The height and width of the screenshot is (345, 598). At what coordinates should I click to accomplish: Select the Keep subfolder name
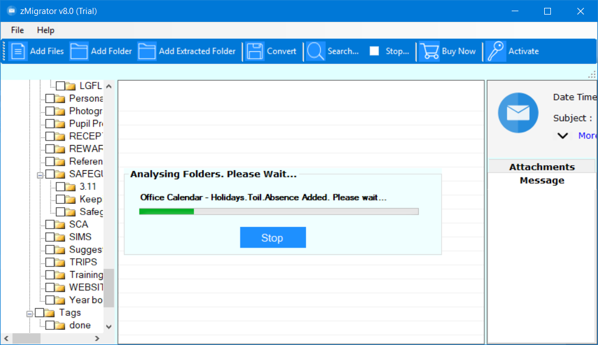point(91,199)
